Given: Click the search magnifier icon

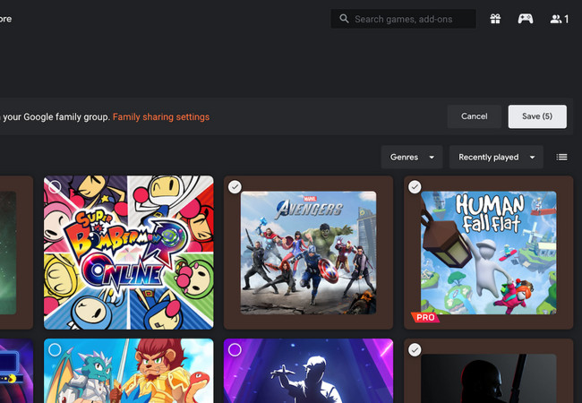Looking at the screenshot, I should 344,19.
